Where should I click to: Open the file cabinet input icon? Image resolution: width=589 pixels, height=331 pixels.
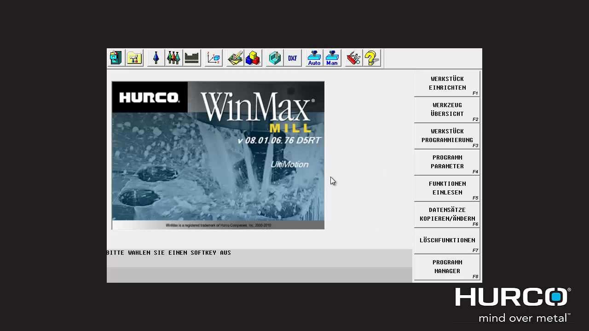[116, 58]
